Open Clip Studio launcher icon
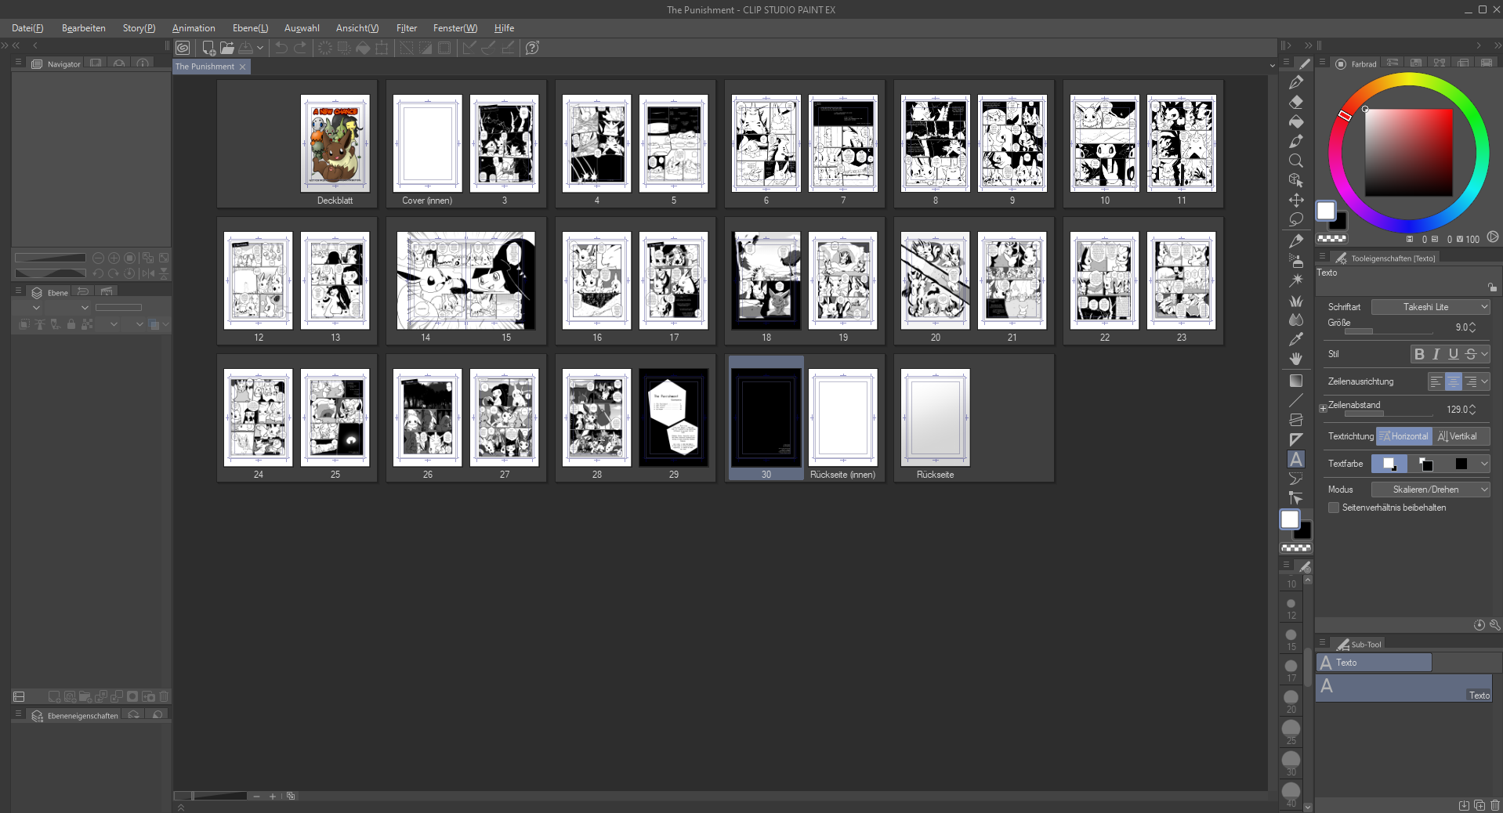Screen dimensions: 1503x813 183,48
